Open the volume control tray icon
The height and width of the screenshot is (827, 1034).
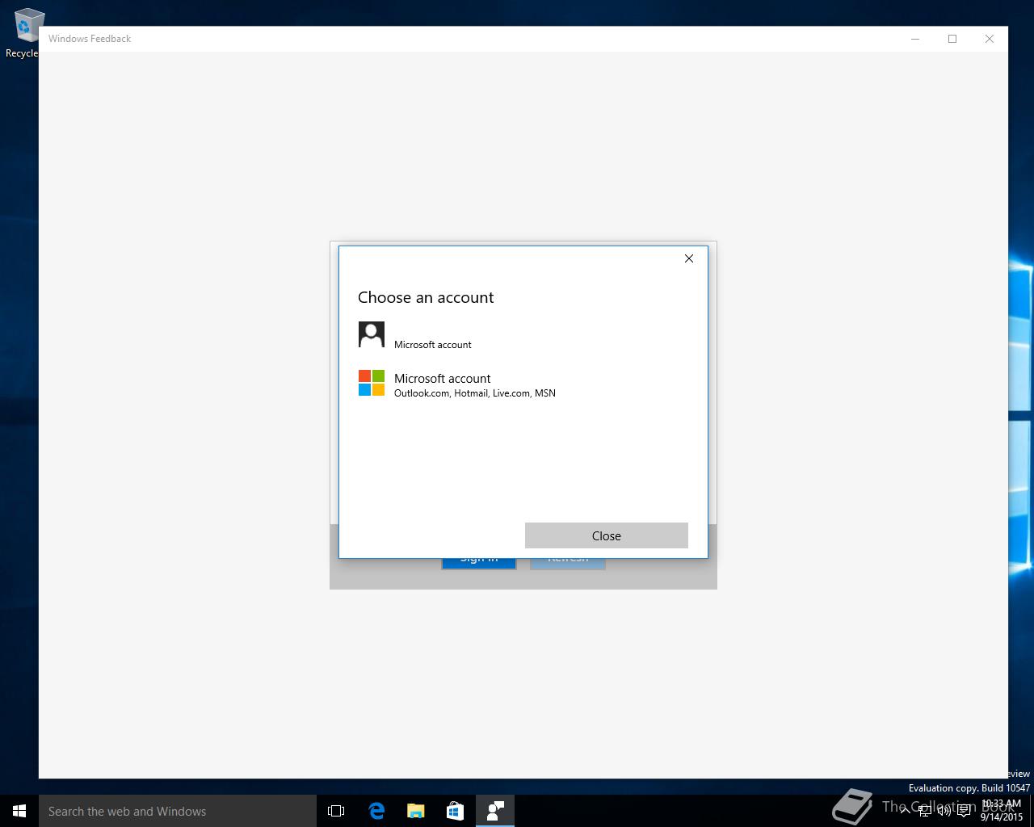point(944,811)
